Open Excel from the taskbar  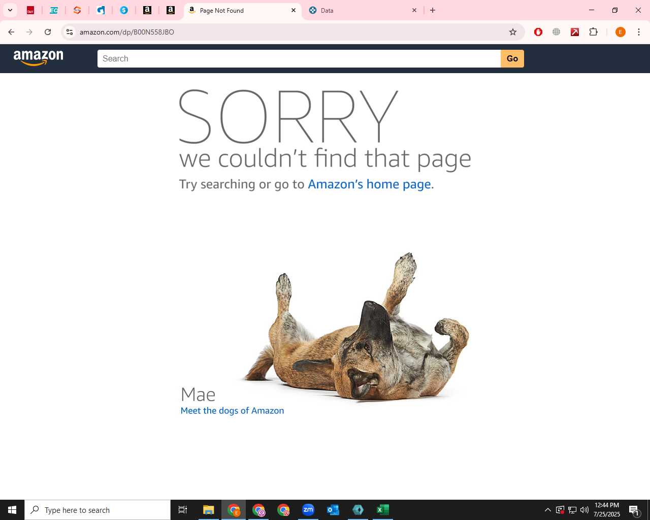(x=383, y=510)
